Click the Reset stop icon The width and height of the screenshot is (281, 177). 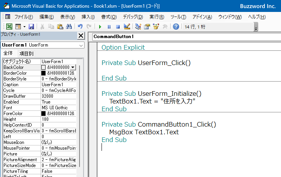(118, 27)
